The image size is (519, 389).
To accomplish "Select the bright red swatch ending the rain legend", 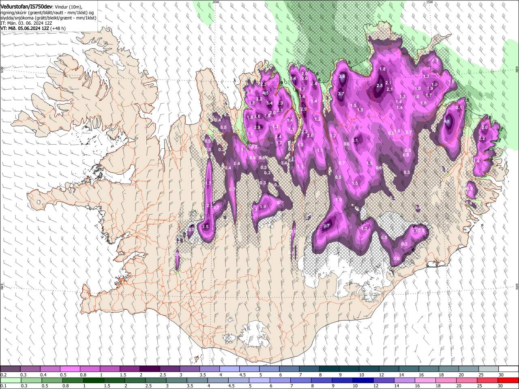I will (x=508, y=380).
